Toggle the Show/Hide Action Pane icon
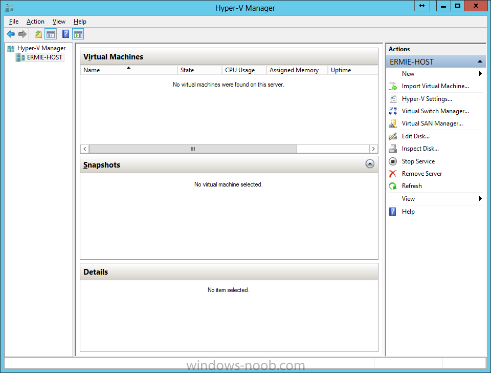This screenshot has width=491, height=373. pos(78,34)
